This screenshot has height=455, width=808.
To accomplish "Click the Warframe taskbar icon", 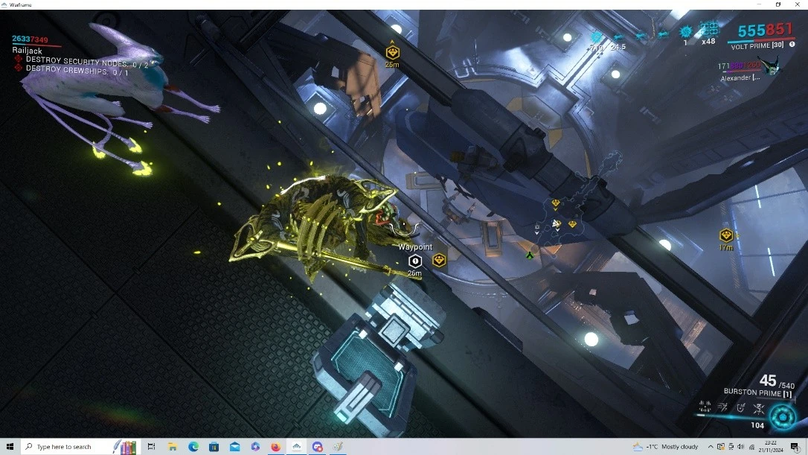I will pos(296,447).
